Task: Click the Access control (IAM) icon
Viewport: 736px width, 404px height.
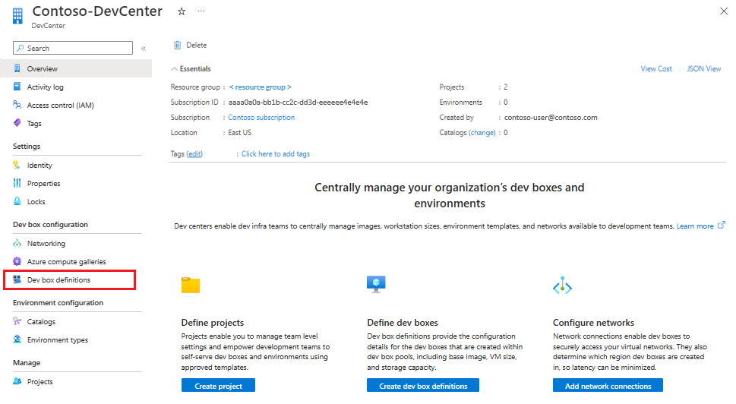Action: pos(17,106)
